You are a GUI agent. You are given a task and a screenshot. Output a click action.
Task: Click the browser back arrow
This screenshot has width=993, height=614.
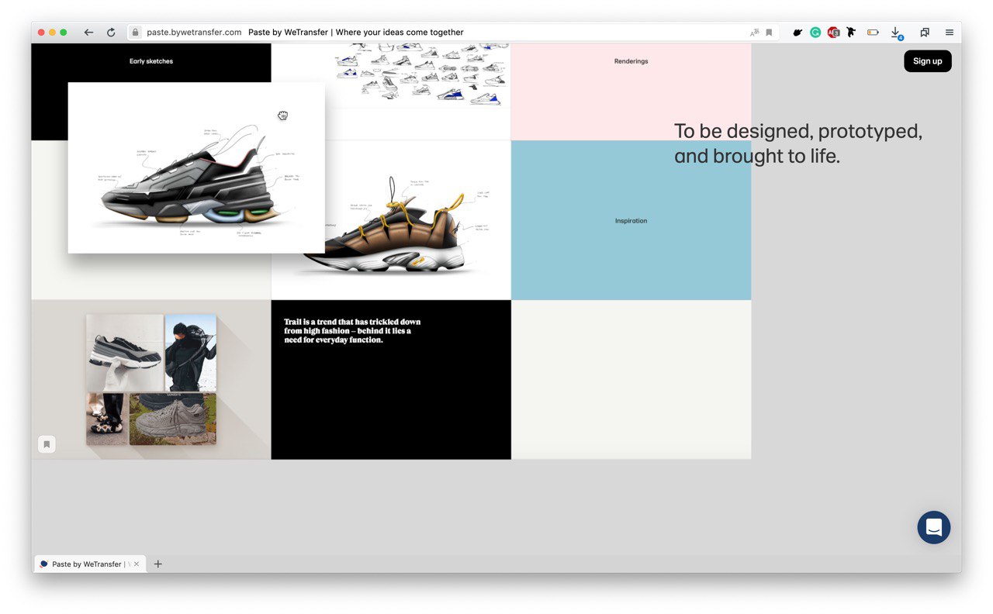click(x=88, y=33)
